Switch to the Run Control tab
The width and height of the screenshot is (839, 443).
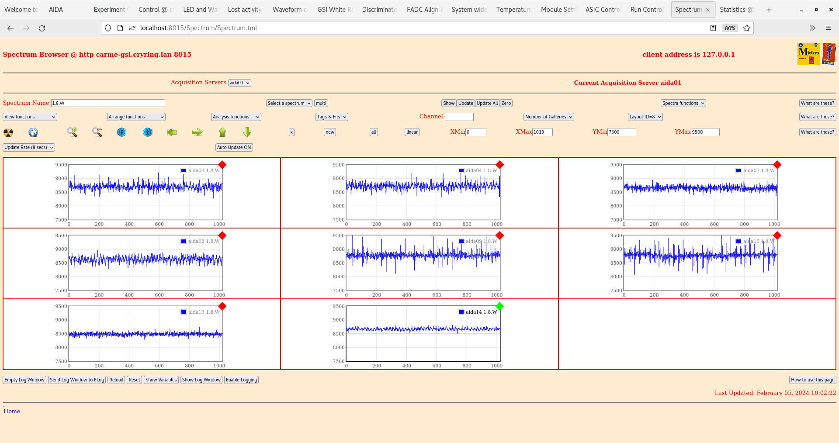(647, 10)
